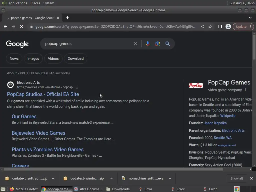This screenshot has width=256, height=192.
Task: Click the clock in top panel
Action: (x=242, y=3)
